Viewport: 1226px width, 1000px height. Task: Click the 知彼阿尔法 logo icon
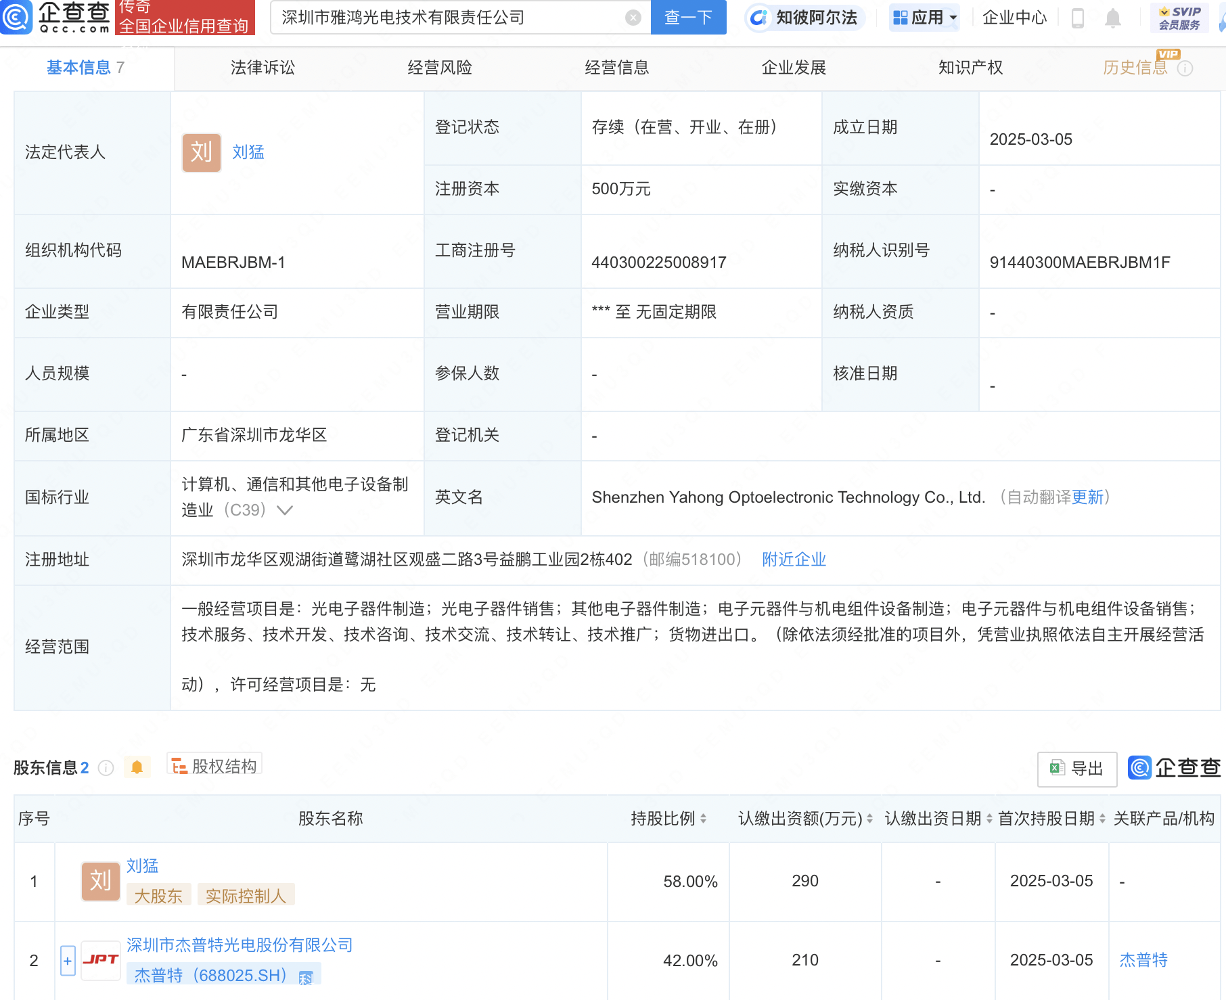[x=760, y=18]
